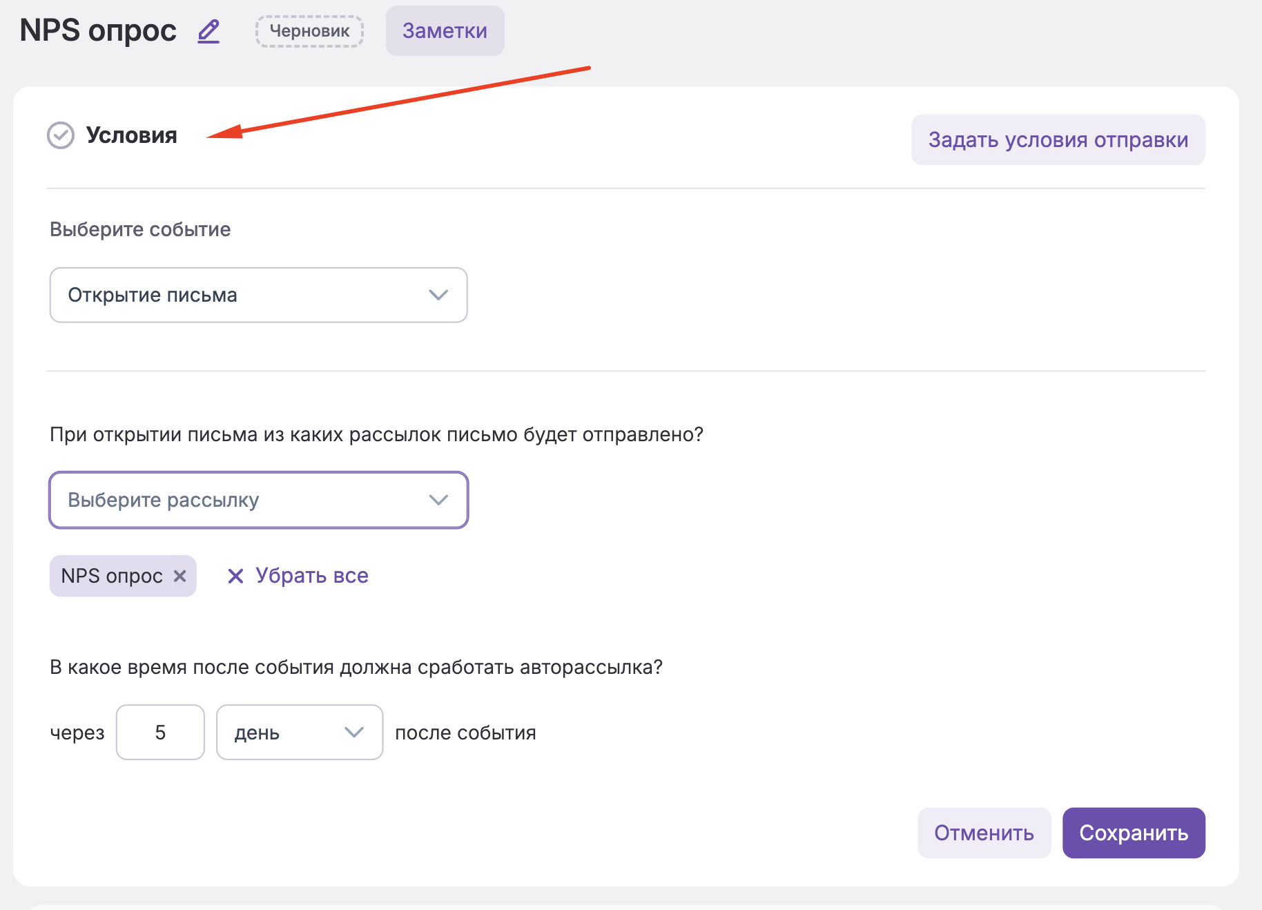
Task: Click the chevron arrow in день selector
Action: pyautogui.click(x=354, y=733)
